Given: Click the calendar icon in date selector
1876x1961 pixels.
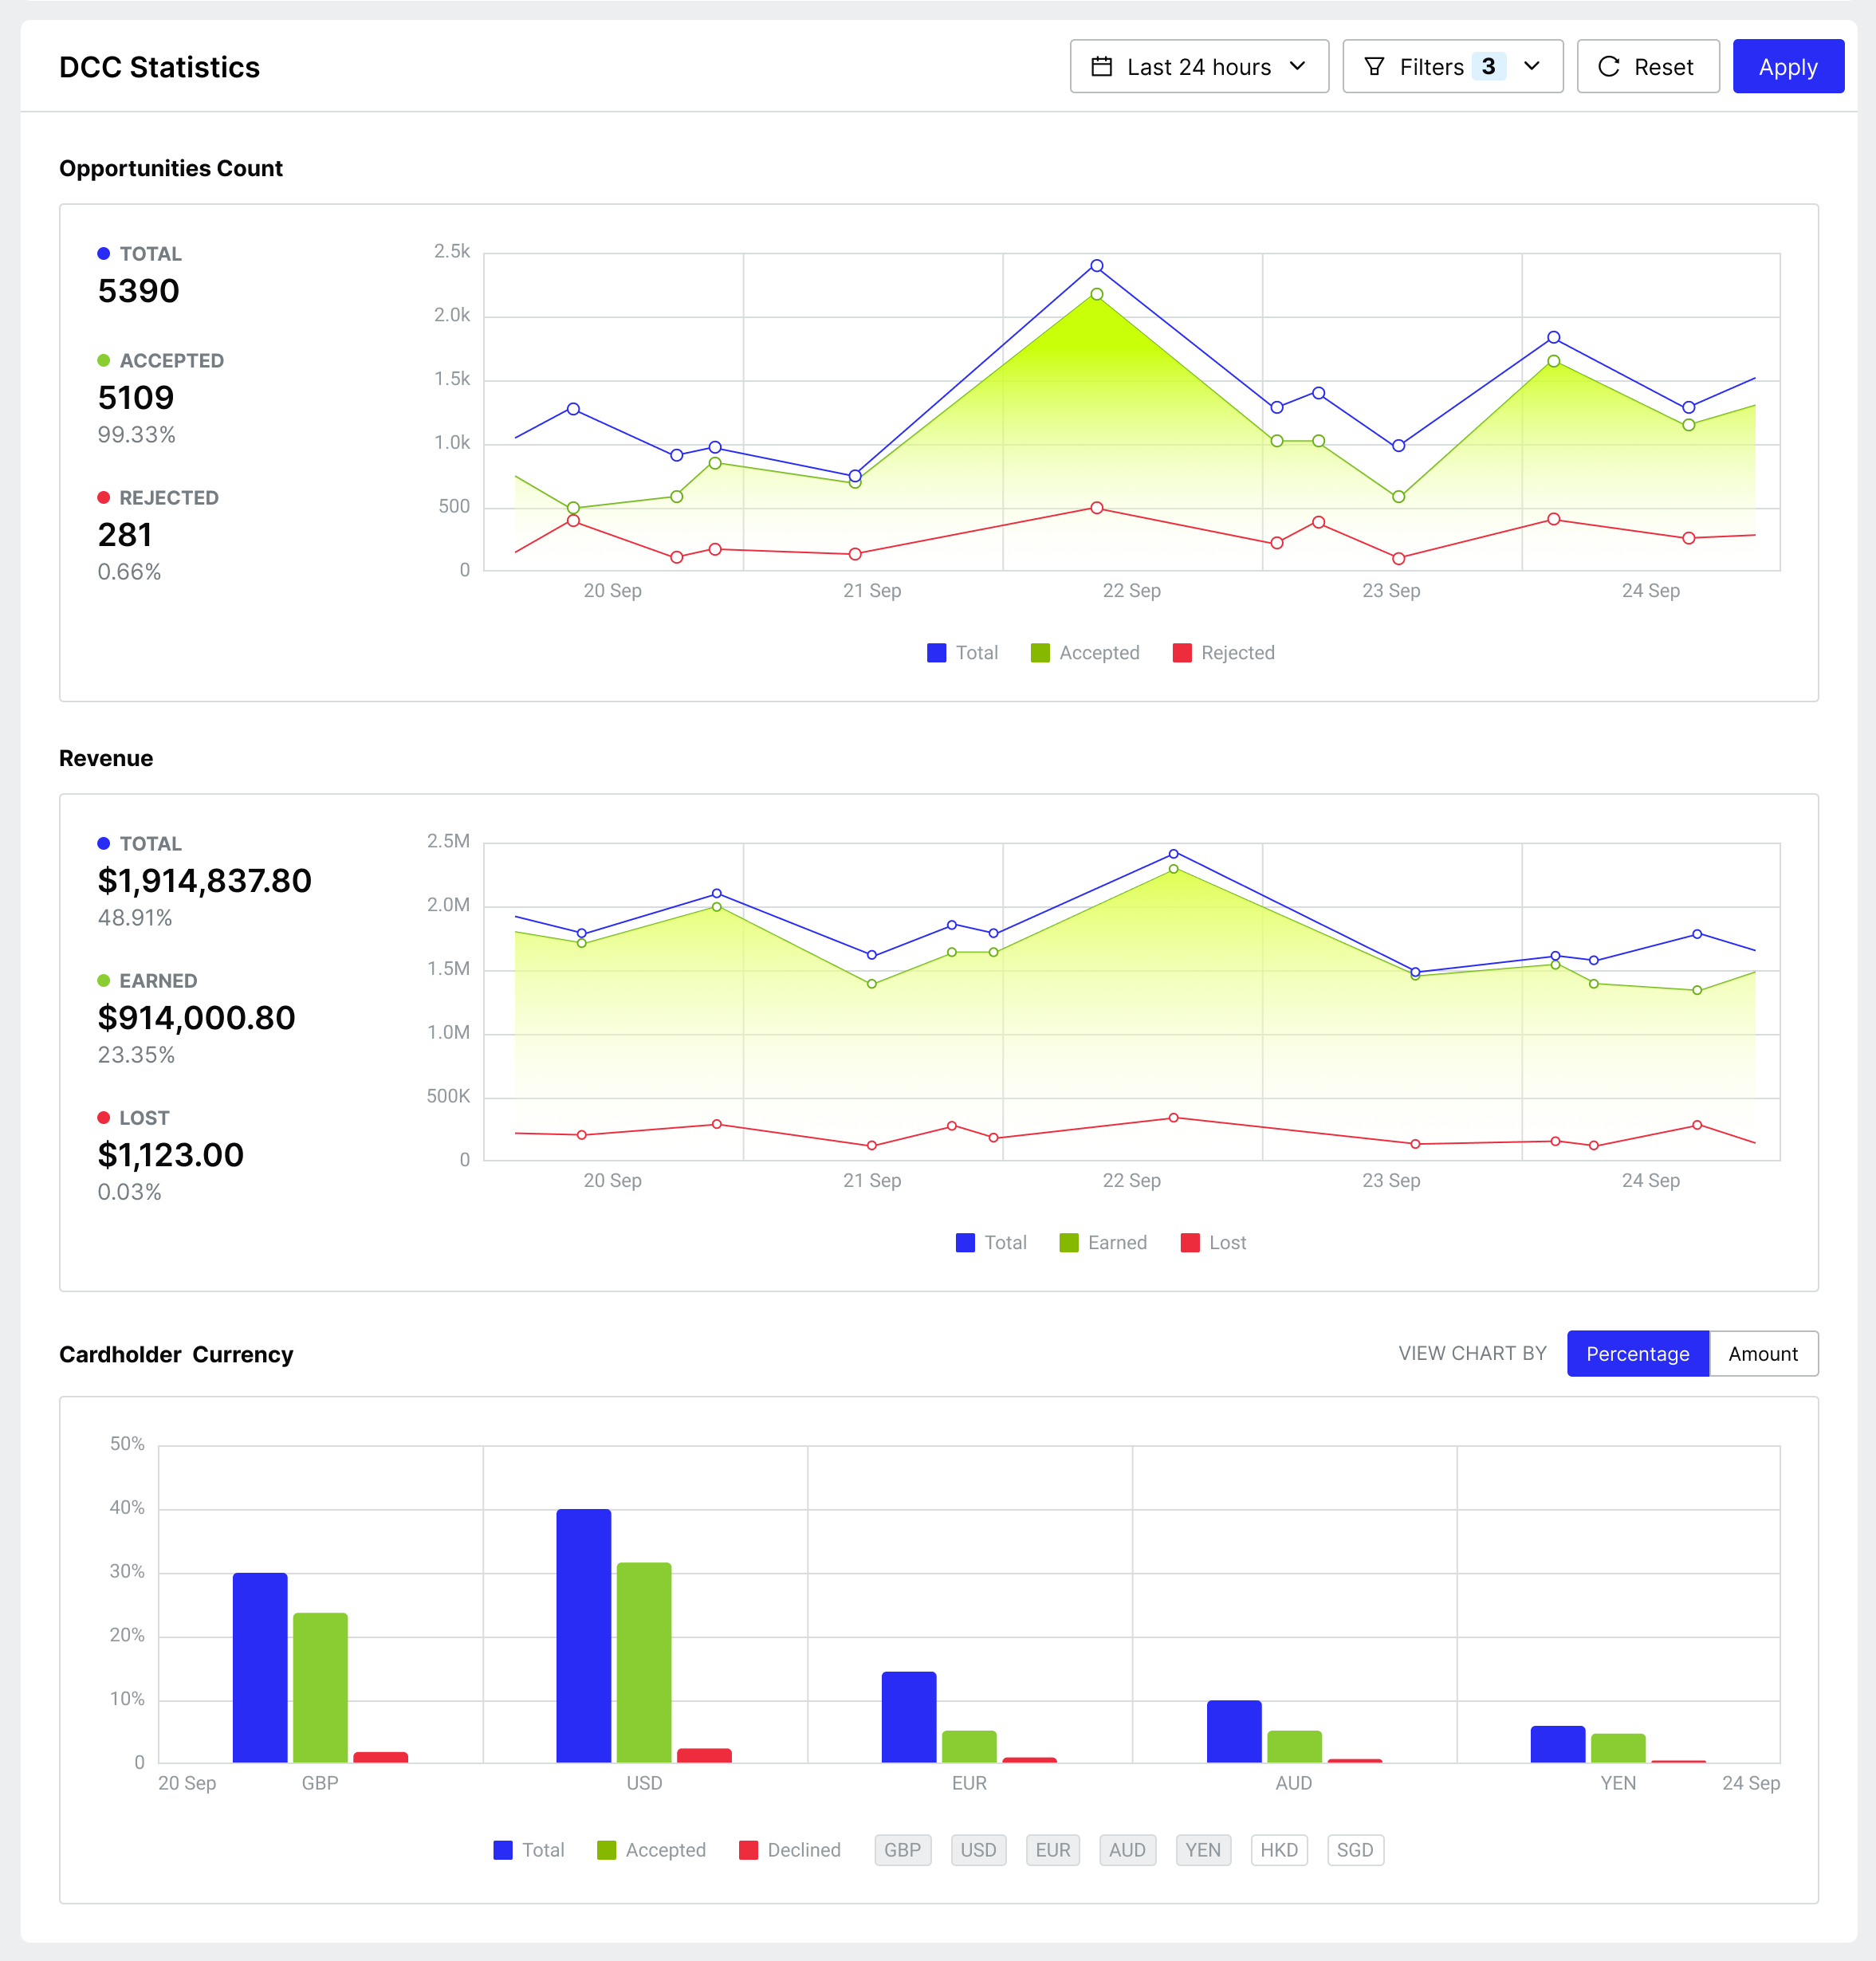Looking at the screenshot, I should (1101, 67).
